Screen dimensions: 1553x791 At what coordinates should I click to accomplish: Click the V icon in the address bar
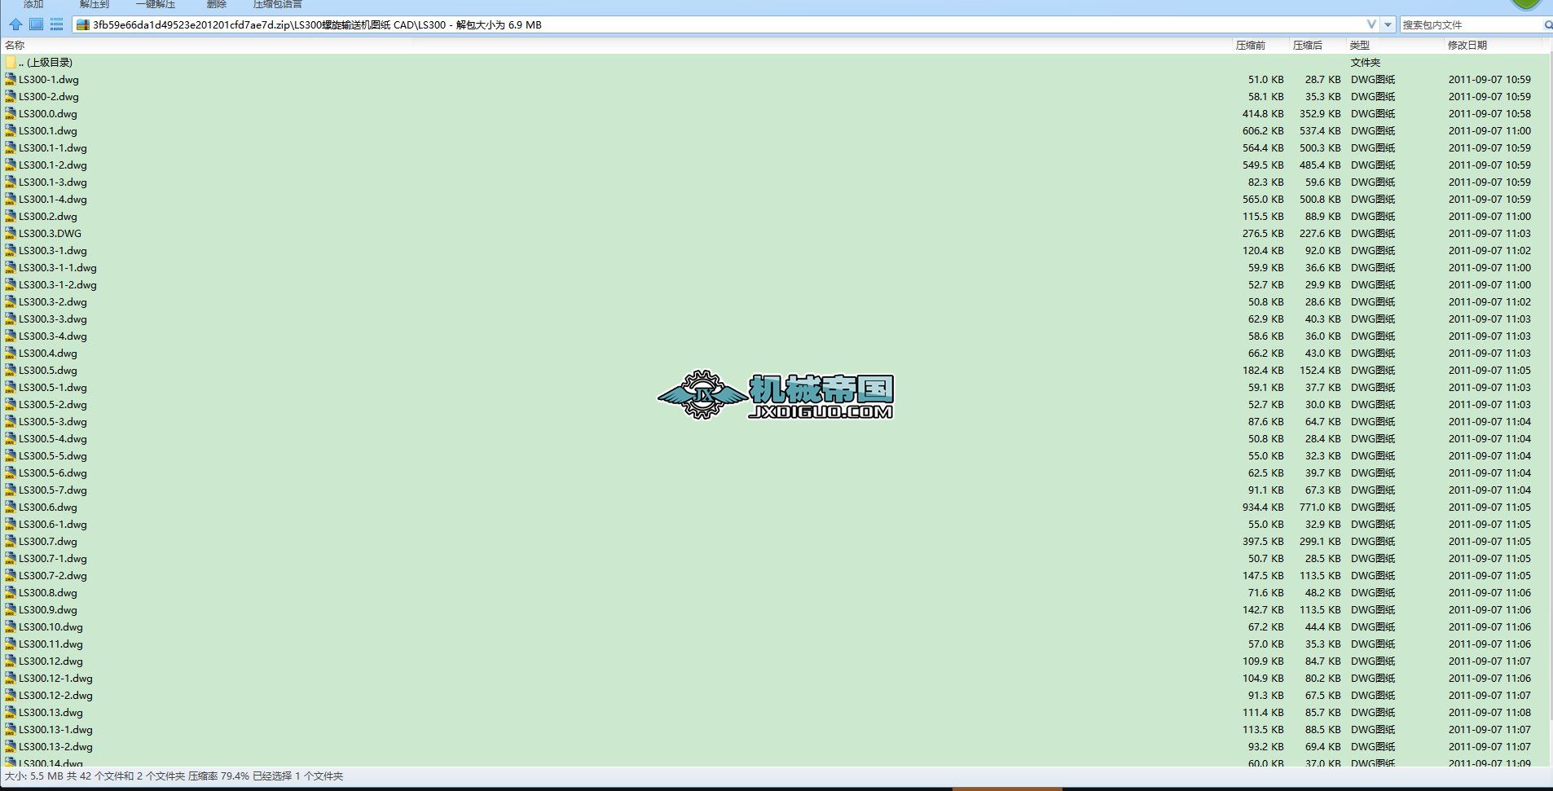point(1371,24)
